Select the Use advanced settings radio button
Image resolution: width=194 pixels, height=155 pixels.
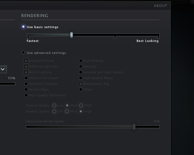tap(23, 52)
